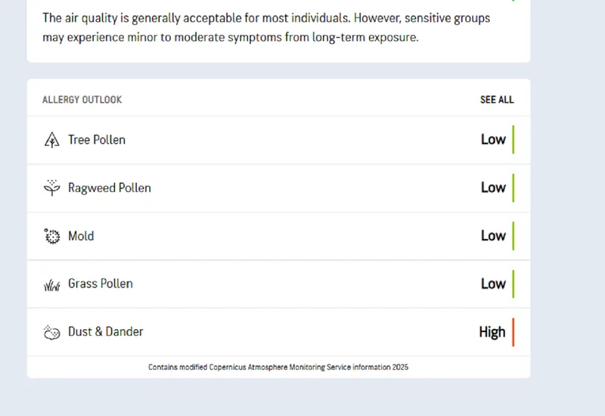Click the ALLERGY OUTLOOK section heading
The width and height of the screenshot is (605, 416).
(82, 100)
